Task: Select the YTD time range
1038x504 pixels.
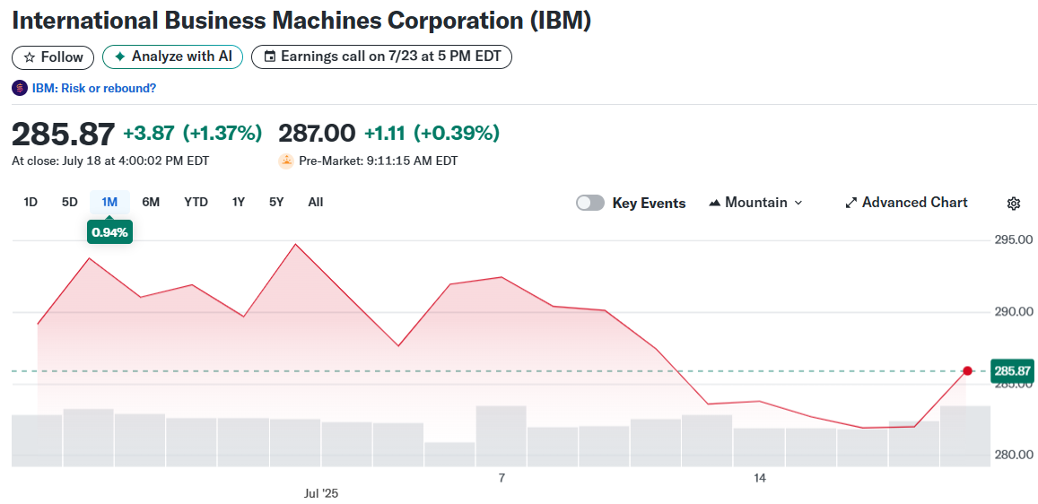Action: coord(196,203)
